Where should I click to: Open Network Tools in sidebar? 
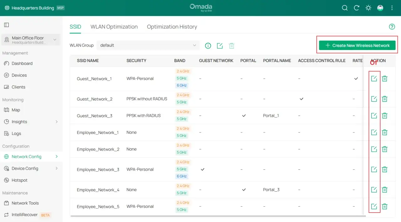click(x=25, y=203)
